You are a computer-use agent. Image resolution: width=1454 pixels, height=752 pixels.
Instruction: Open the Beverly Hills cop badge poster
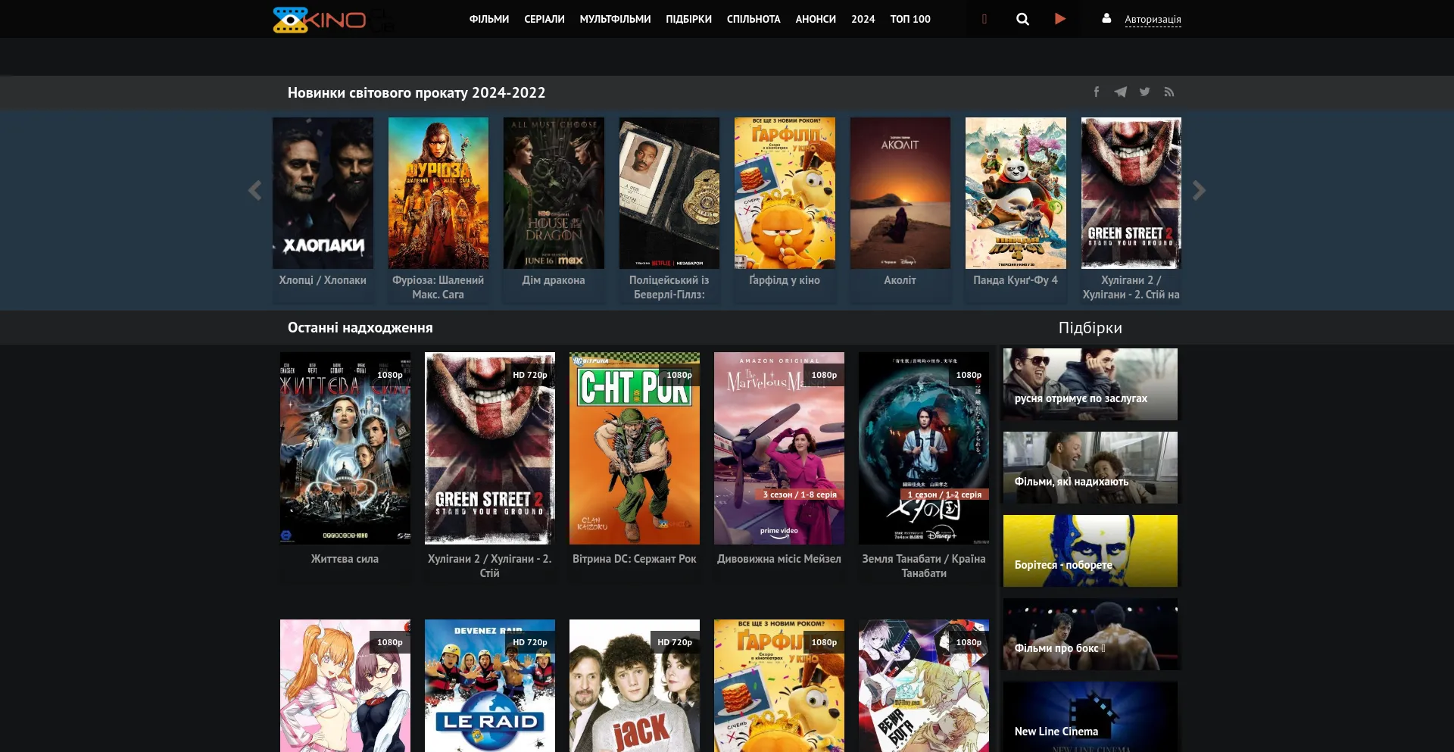[669, 193]
